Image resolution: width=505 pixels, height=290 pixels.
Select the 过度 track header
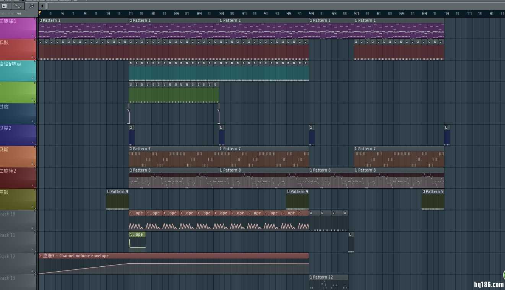[18, 113]
